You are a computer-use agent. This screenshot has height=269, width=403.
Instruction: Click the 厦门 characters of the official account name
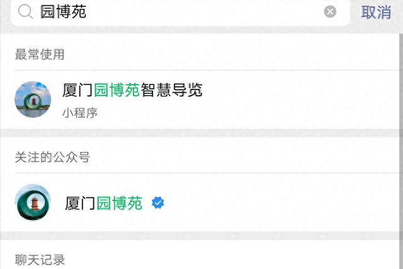point(80,203)
